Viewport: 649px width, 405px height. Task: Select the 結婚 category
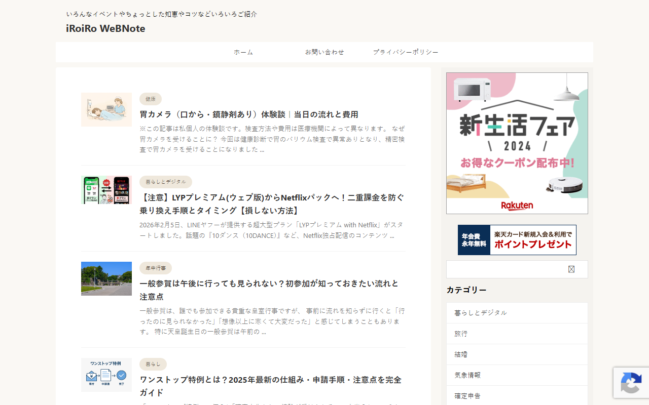(x=517, y=354)
